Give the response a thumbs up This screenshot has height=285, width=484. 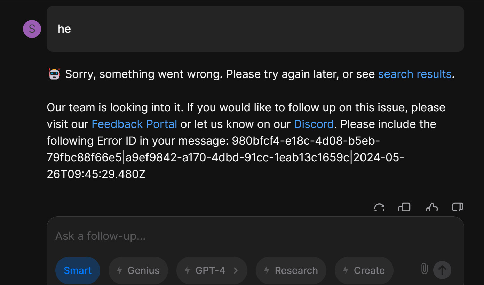431,207
